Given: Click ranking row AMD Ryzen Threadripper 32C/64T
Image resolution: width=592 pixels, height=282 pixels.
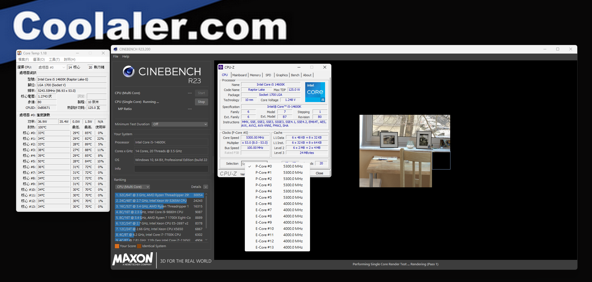Looking at the screenshot, I should (x=159, y=195).
